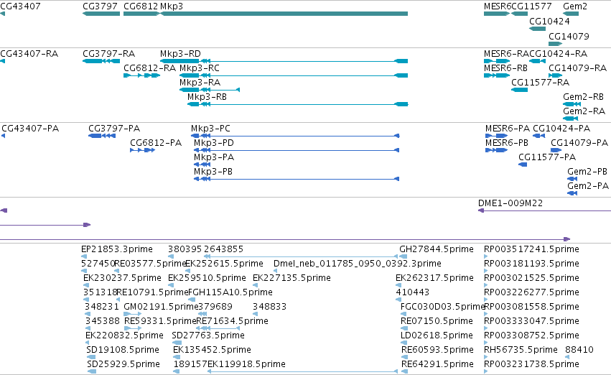Select EST RH56735.5prime
Image resolution: width=611 pixels, height=375 pixels.
point(521,350)
